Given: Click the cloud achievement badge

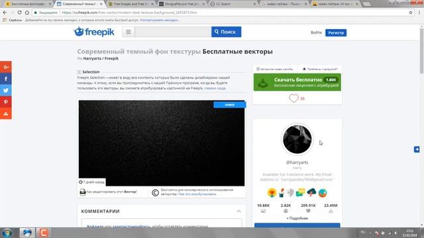Looking at the screenshot, I should tap(311, 192).
